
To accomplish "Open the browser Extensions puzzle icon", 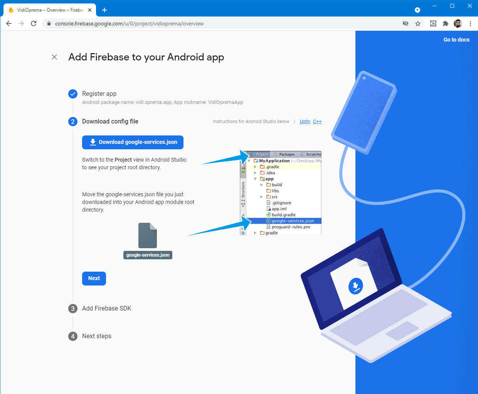I will coord(446,23).
